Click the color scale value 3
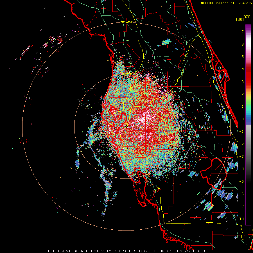Screen dimensions: 253x253 (x=243, y=82)
